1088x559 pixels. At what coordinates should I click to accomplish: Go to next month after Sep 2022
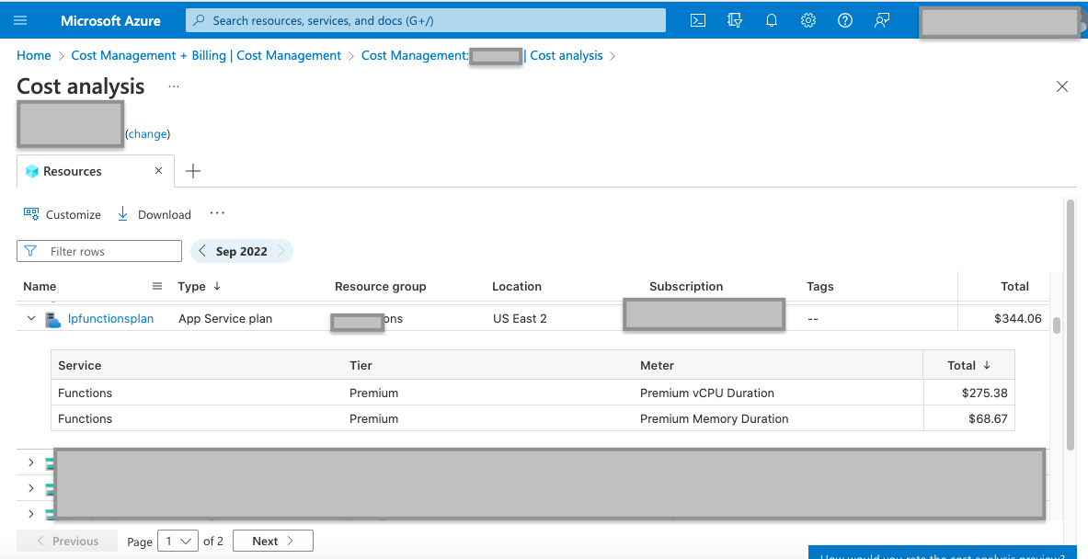pyautogui.click(x=281, y=251)
